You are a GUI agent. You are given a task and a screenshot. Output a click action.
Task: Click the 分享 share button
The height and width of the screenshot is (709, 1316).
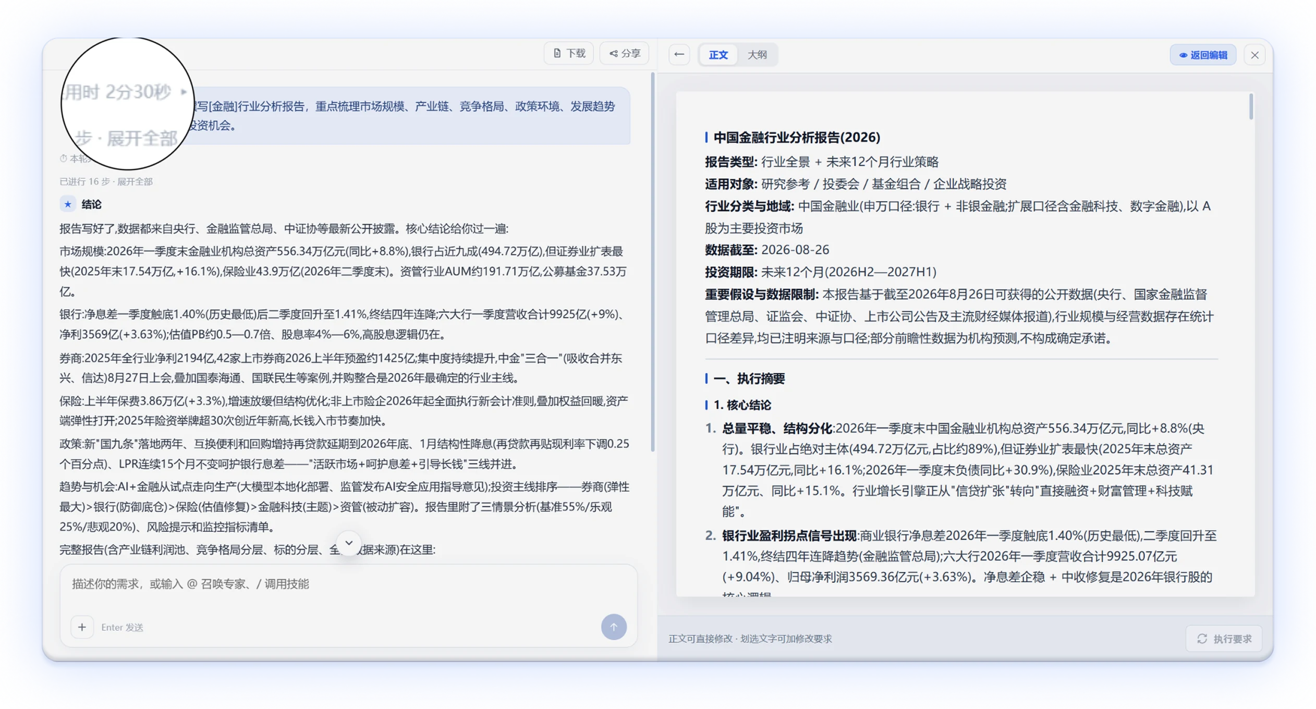point(625,54)
